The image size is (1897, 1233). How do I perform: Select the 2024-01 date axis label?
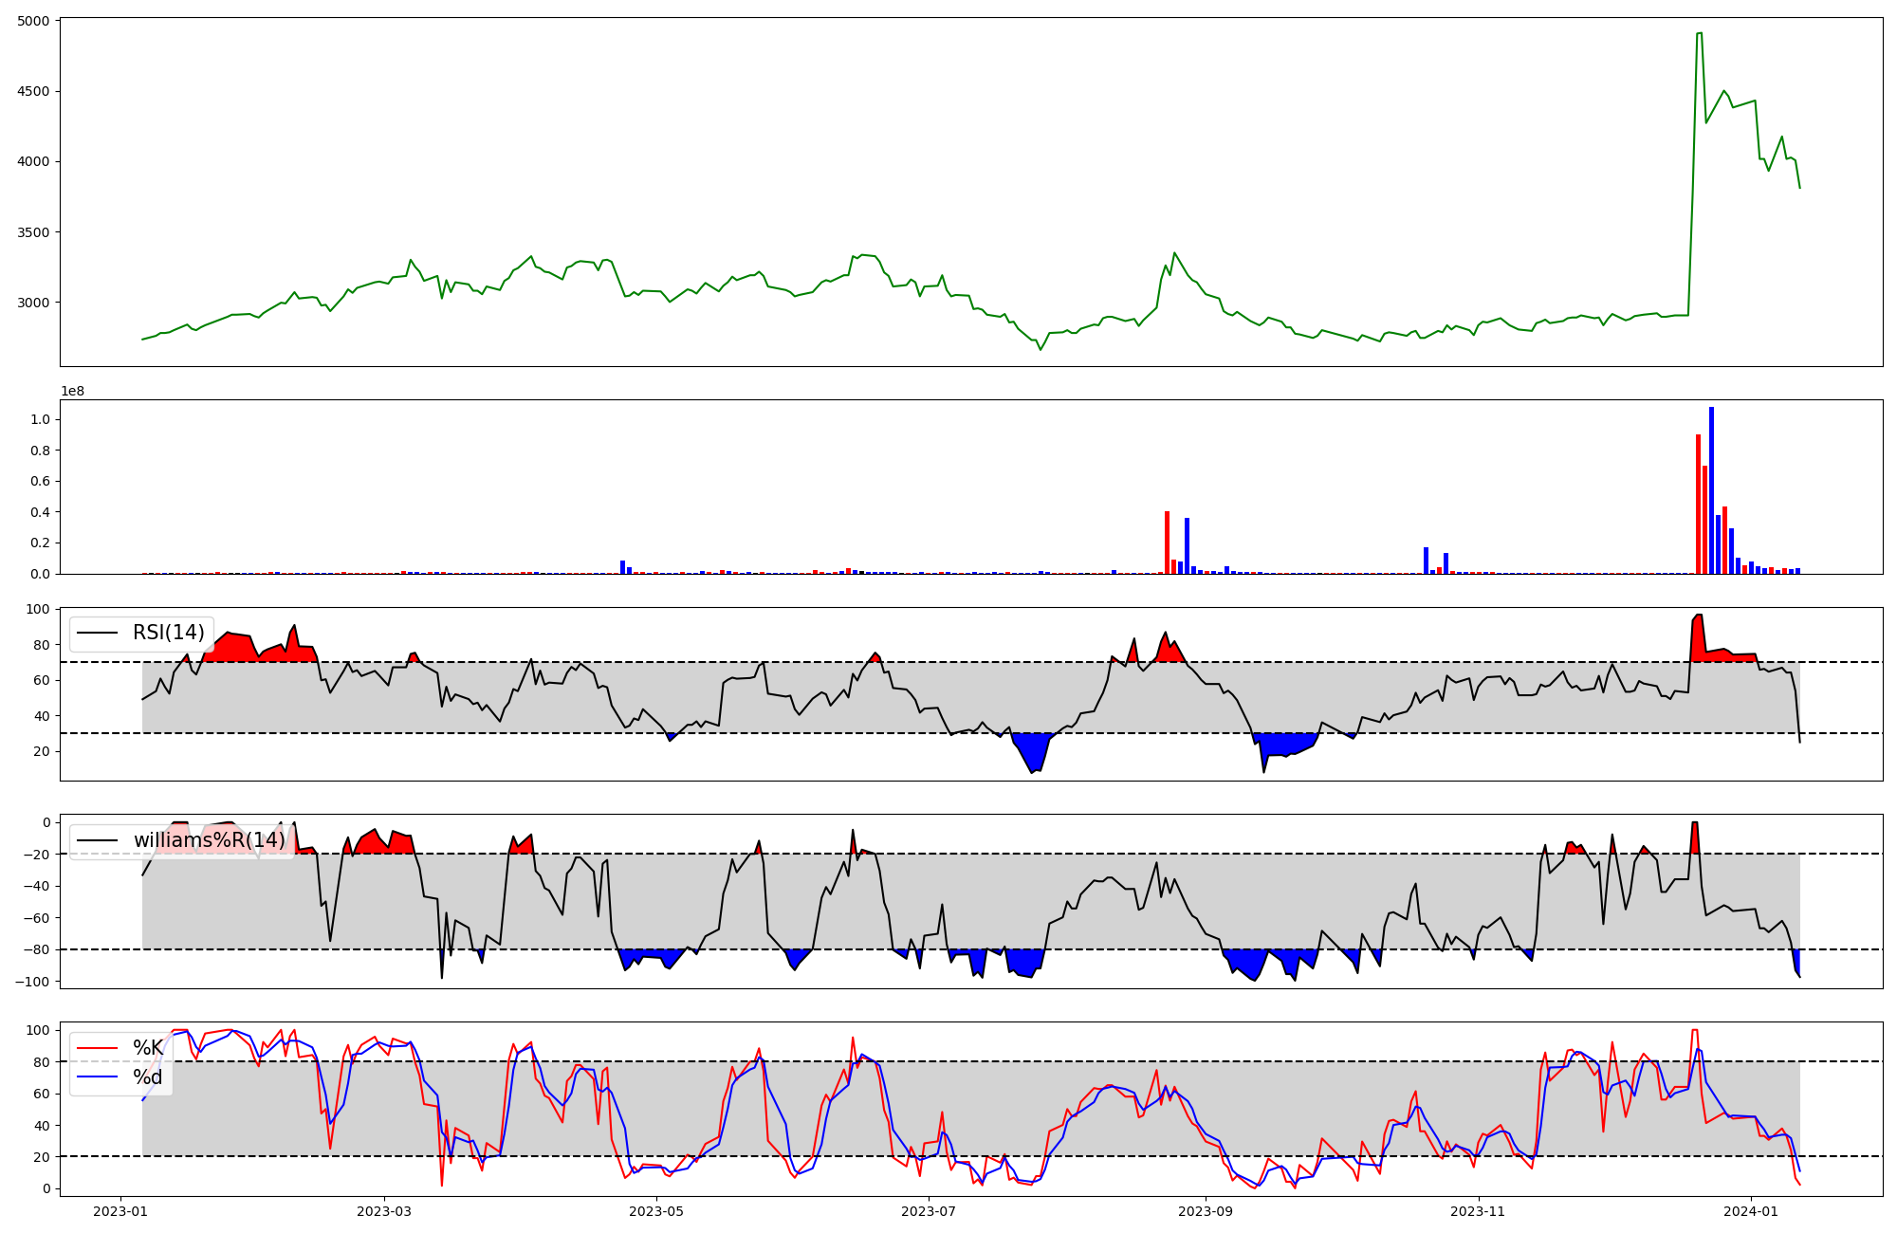1750,1211
